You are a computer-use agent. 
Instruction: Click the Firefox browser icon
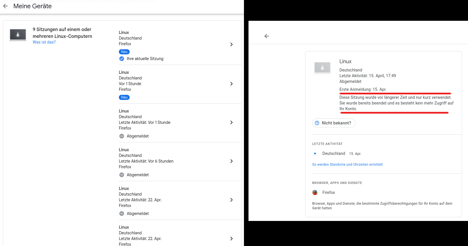tap(315, 192)
